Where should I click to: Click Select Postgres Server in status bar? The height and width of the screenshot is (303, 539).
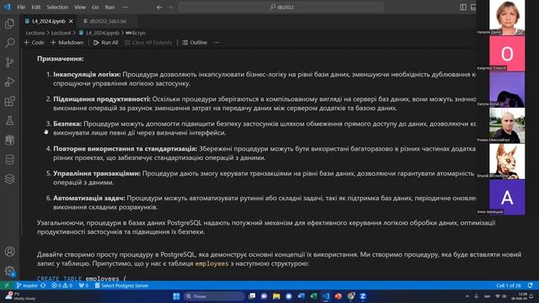click(x=121, y=285)
